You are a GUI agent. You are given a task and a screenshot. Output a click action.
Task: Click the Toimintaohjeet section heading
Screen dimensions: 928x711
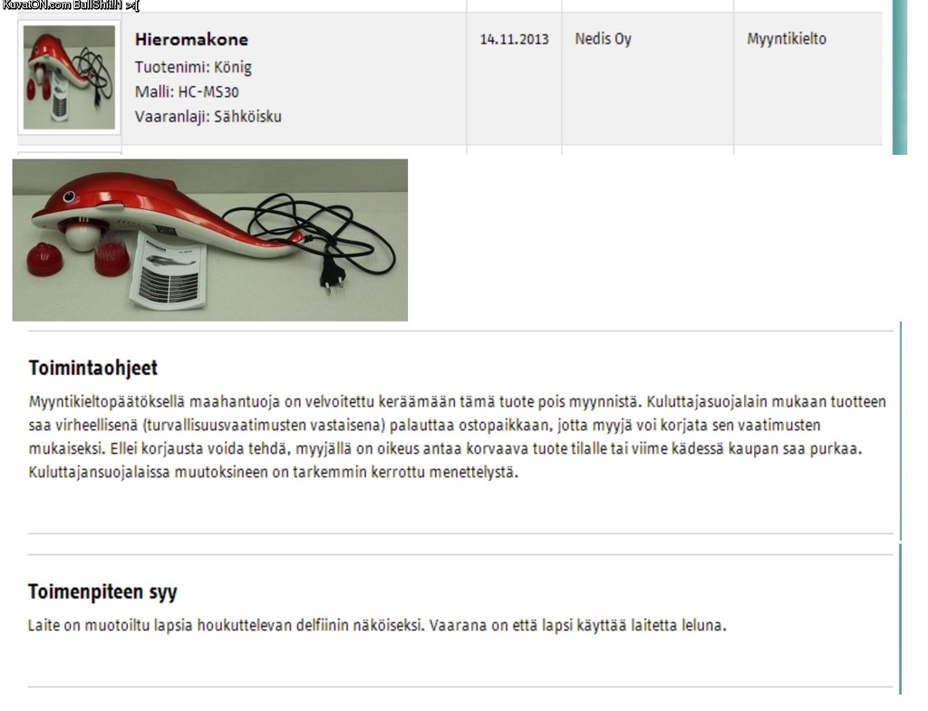pos(93,368)
